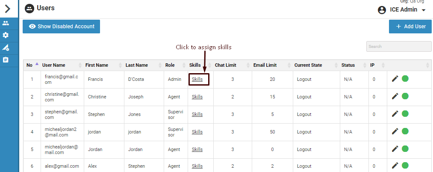Sort by Current State column header
Screen dimensions: 433x172
(308, 65)
